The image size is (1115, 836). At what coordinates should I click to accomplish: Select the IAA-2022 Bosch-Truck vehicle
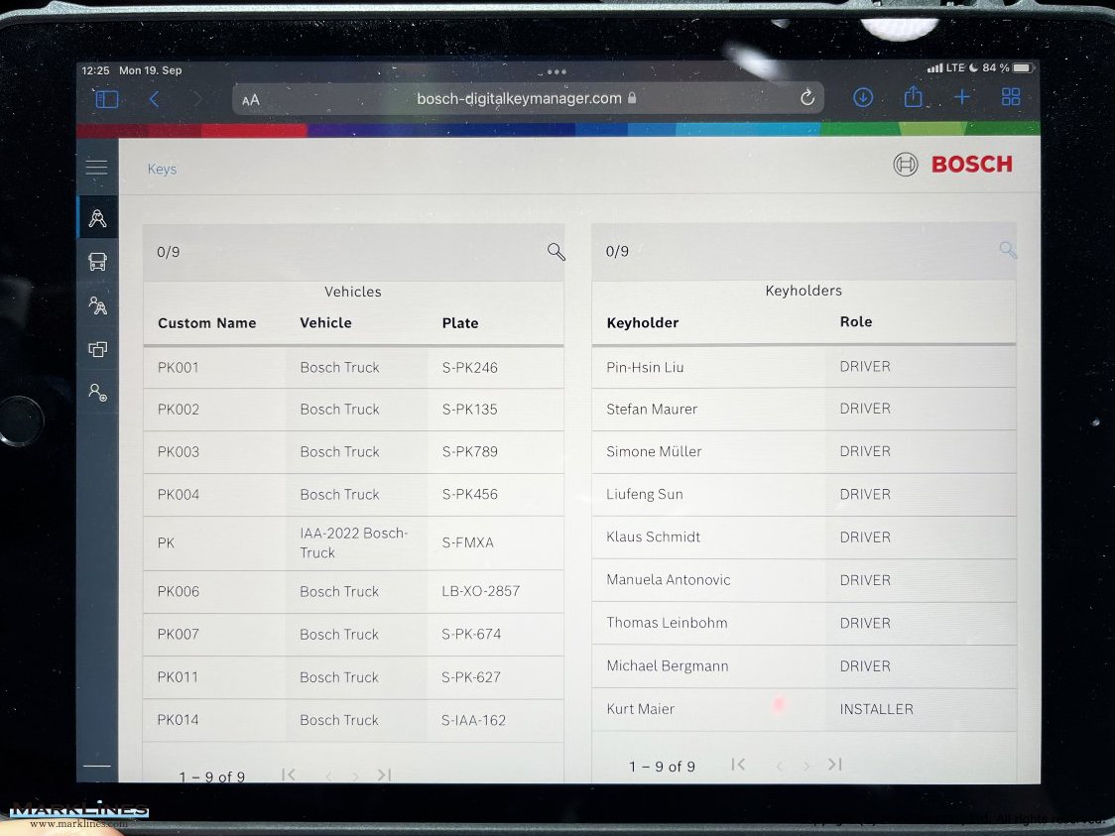(353, 543)
